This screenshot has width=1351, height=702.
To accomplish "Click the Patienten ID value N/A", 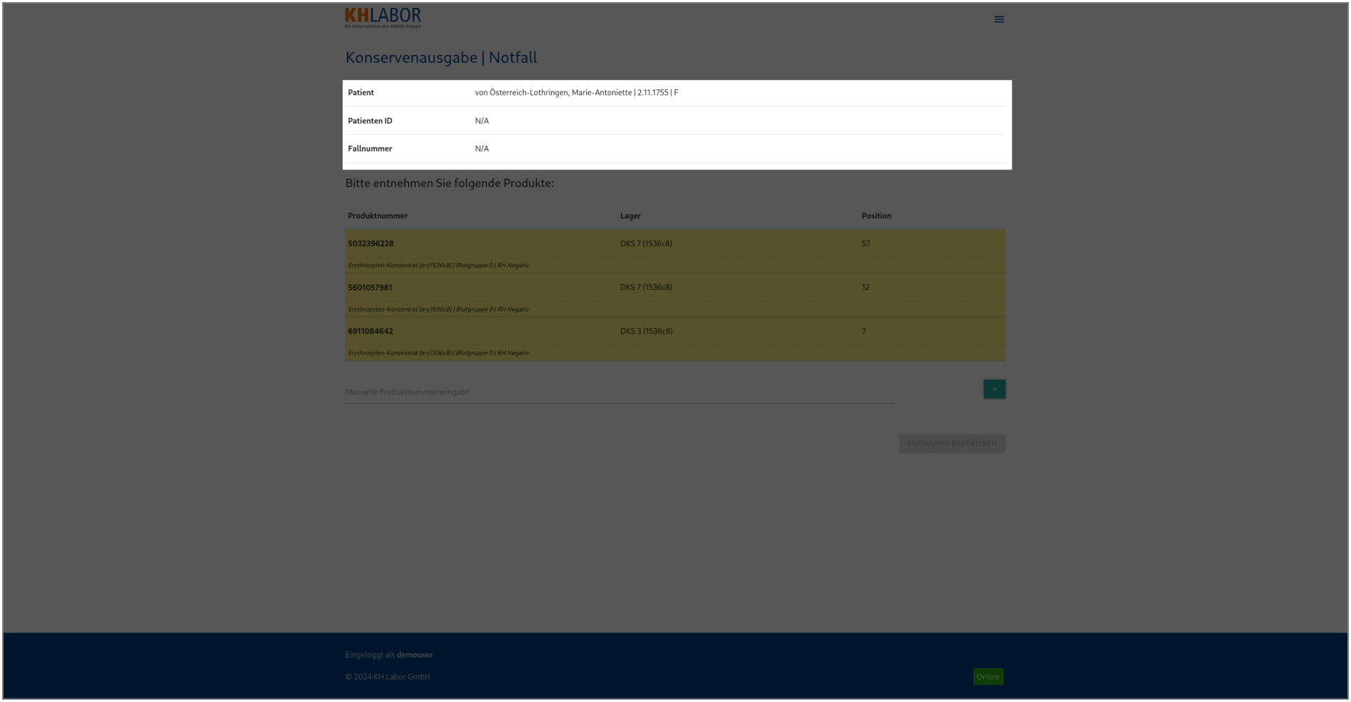I will (x=482, y=121).
